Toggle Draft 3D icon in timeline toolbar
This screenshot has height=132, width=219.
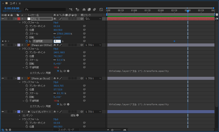77,10
